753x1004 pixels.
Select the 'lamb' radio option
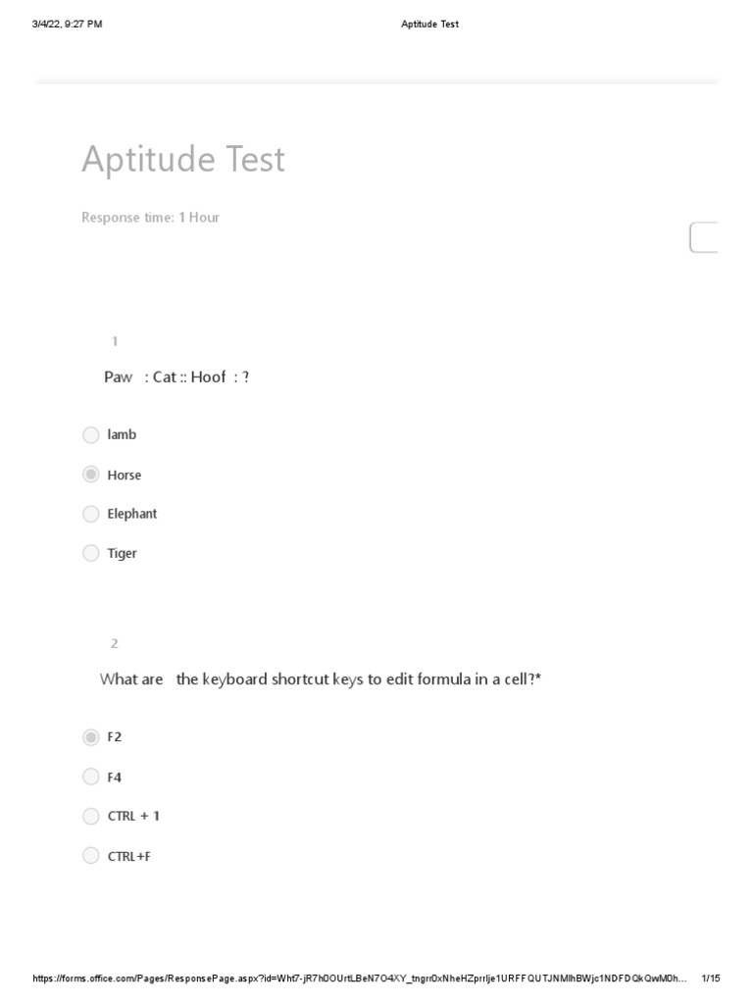[x=91, y=434]
